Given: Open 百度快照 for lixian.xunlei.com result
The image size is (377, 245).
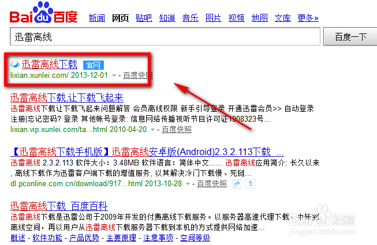Looking at the screenshot, I should (138, 76).
